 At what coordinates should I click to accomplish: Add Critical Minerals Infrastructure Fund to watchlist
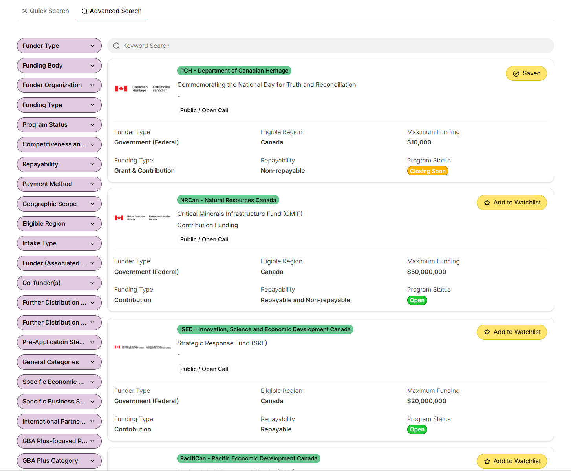coord(512,203)
